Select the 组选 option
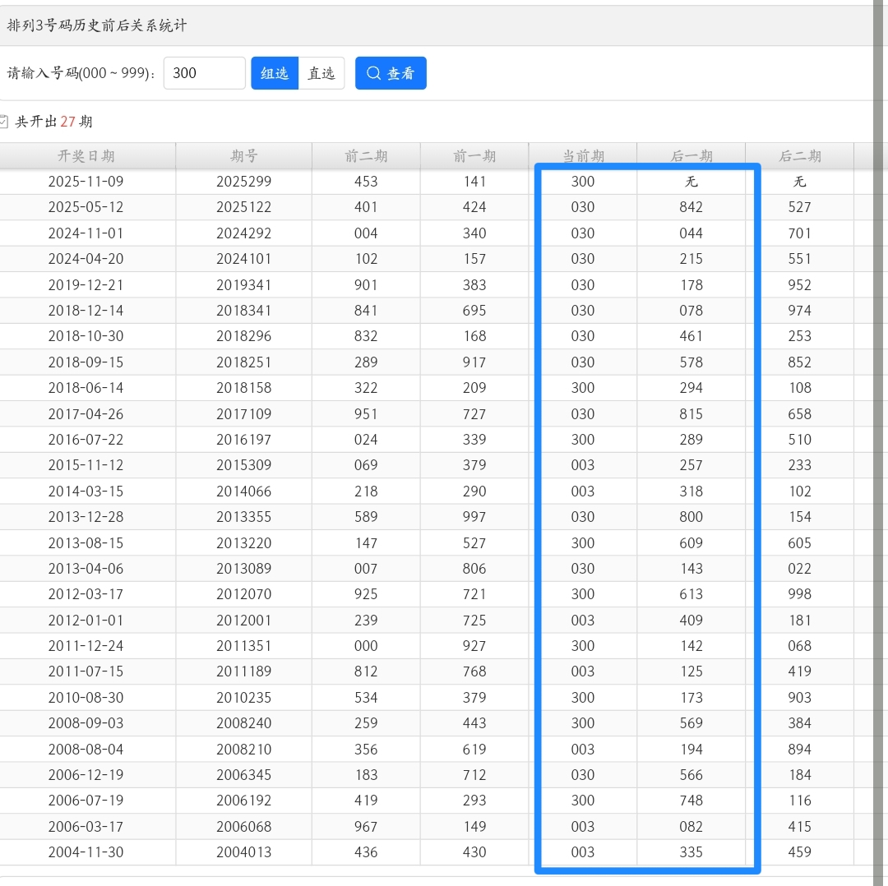 (x=275, y=73)
